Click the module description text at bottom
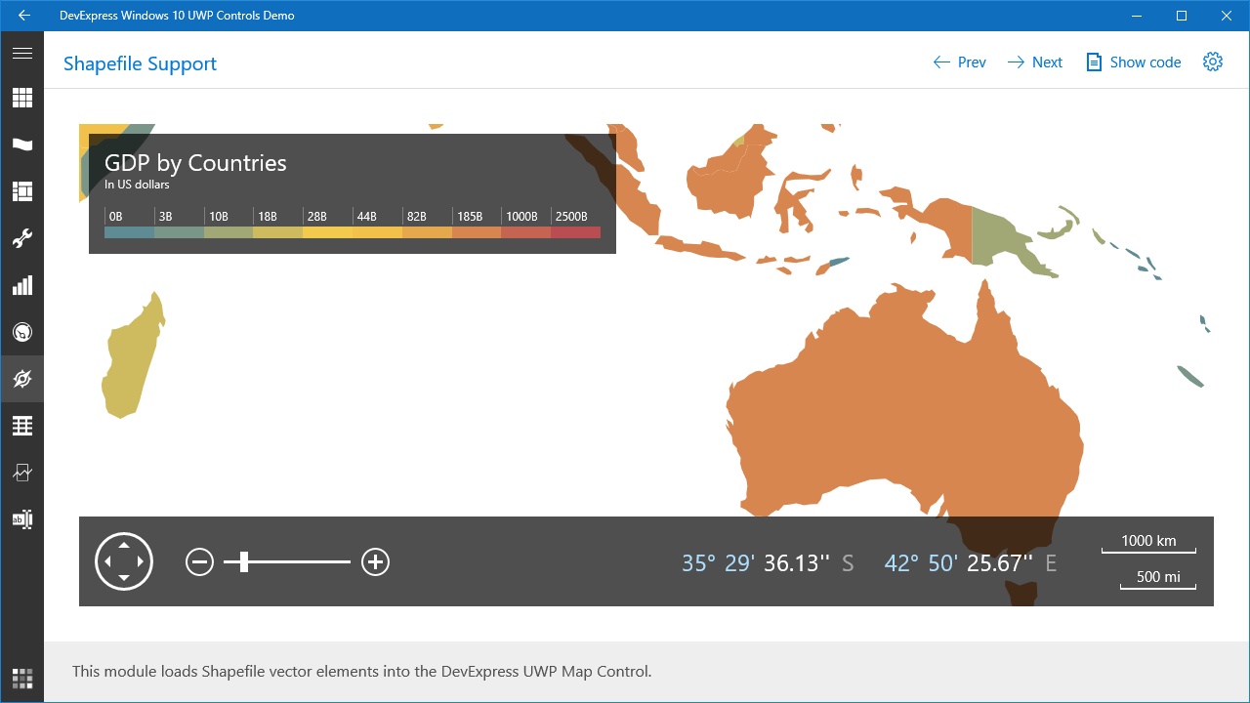This screenshot has height=703, width=1250. coord(361,672)
